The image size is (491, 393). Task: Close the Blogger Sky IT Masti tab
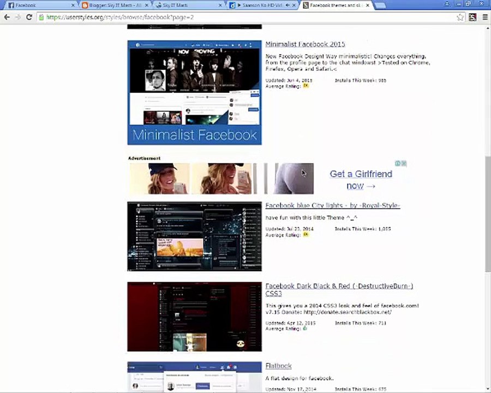(147, 5)
